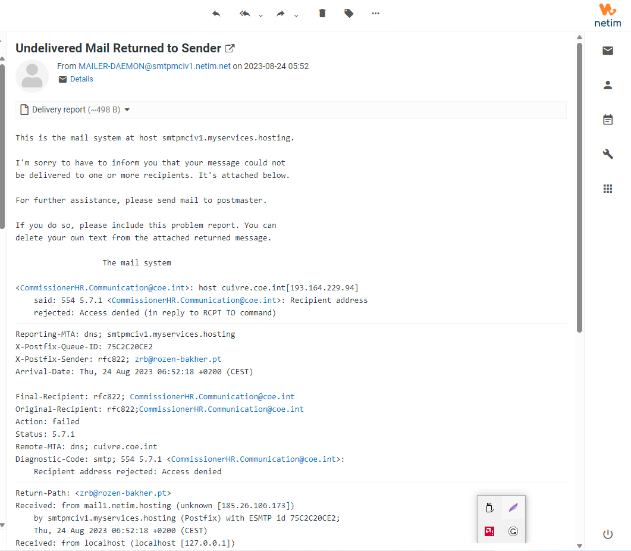
Task: Show message Details
Action: [x=81, y=79]
